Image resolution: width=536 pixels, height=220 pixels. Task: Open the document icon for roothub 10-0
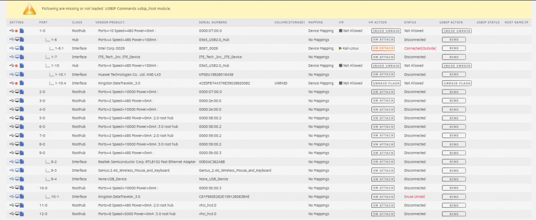21,188
